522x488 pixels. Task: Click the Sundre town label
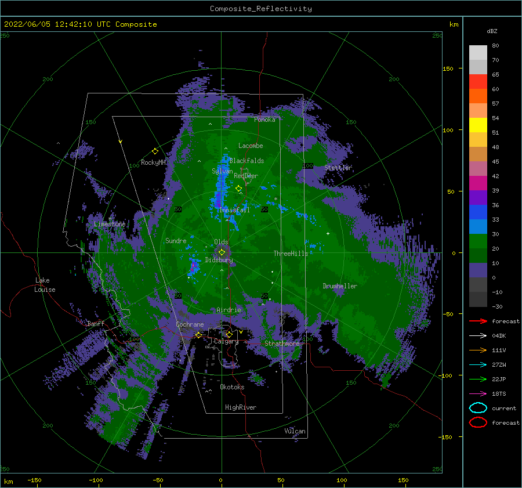(176, 240)
